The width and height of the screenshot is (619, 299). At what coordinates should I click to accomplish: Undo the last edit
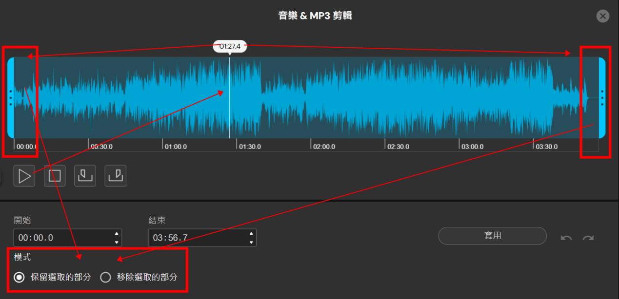pos(566,238)
